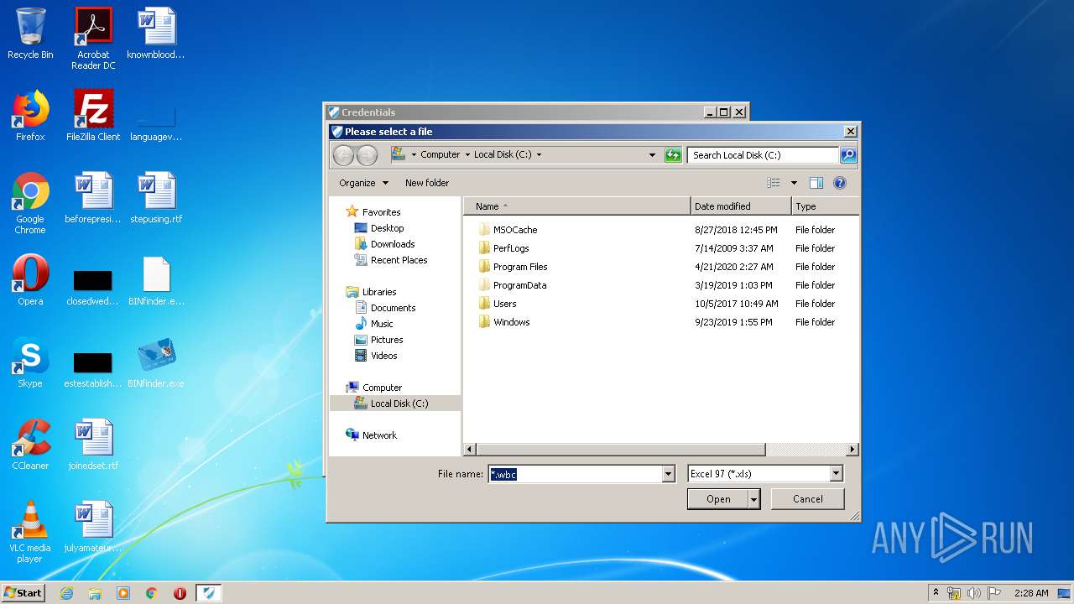This screenshot has height=604, width=1074.
Task: Click the File name input field
Action: click(x=575, y=474)
